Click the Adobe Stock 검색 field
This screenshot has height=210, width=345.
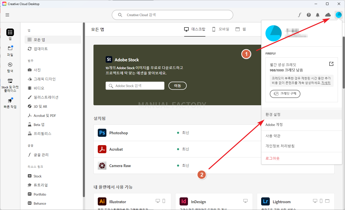(135, 86)
